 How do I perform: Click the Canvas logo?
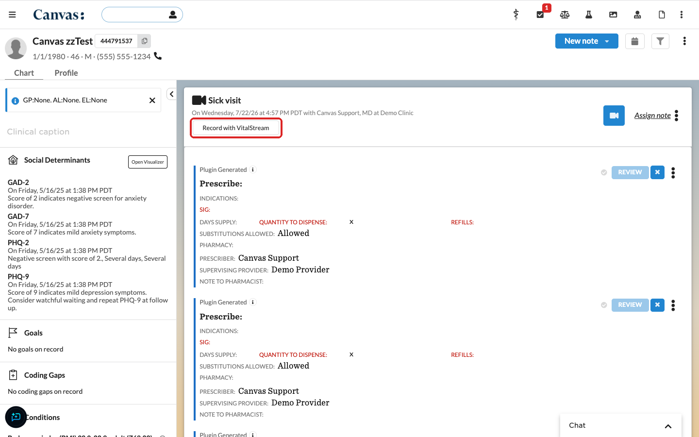(x=59, y=15)
